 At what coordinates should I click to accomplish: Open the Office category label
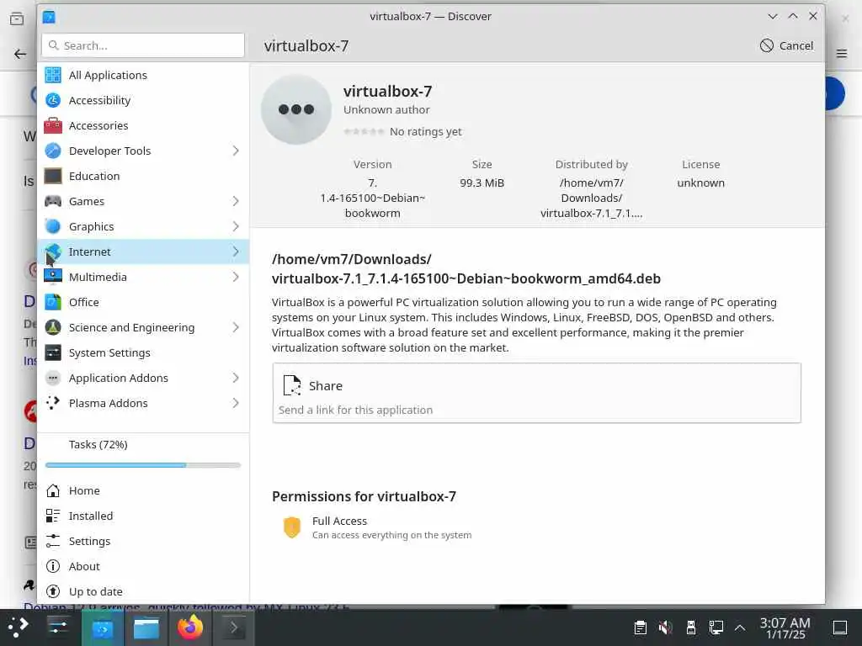(83, 302)
